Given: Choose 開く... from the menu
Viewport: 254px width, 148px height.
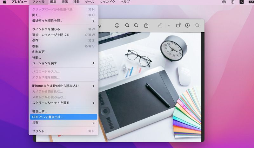Looking at the screenshot, I should click(63, 15).
